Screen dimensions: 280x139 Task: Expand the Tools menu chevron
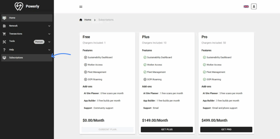[x=49, y=42]
